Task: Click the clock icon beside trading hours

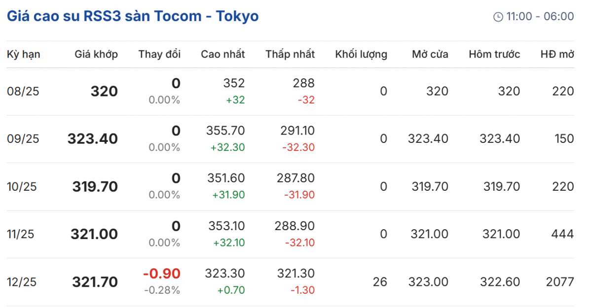Action: click(498, 17)
